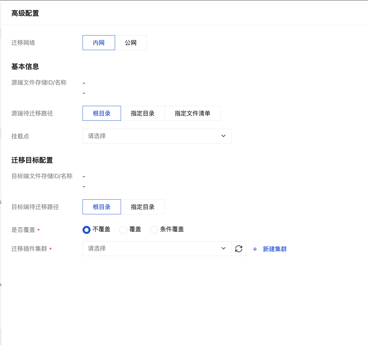This screenshot has height=345, width=368.
Task: Select 根目录 for 源端待迁移路径
Action: pos(102,113)
